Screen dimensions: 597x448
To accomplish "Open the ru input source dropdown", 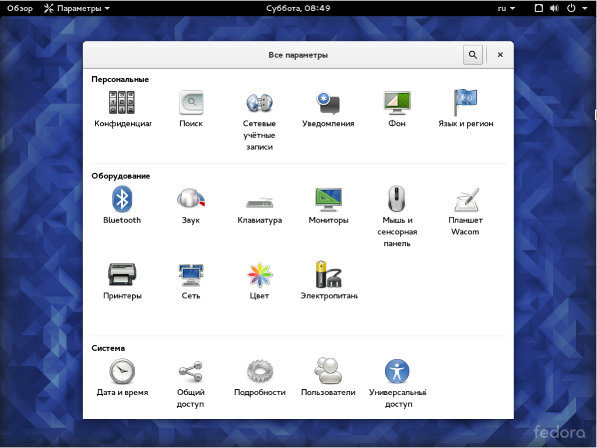I will click(505, 8).
